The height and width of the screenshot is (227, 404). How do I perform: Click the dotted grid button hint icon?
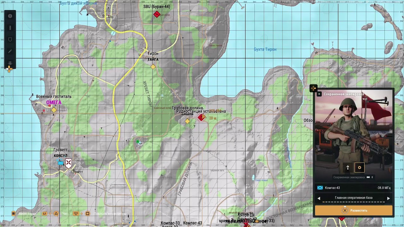tap(76, 213)
